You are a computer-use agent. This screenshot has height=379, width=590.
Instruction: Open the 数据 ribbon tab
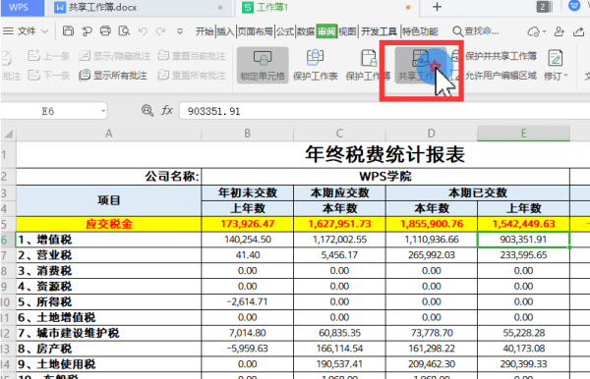coord(306,31)
